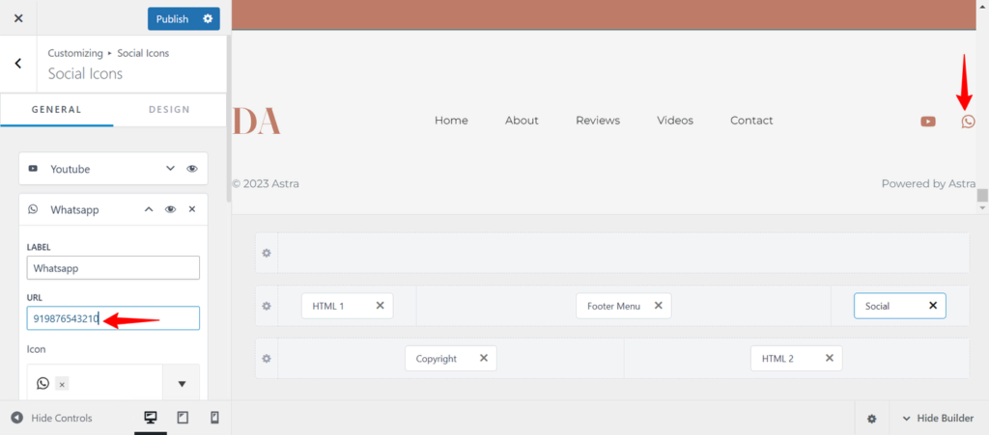989x435 pixels.
Task: Click the Hide Builder button
Action: pyautogui.click(x=940, y=419)
